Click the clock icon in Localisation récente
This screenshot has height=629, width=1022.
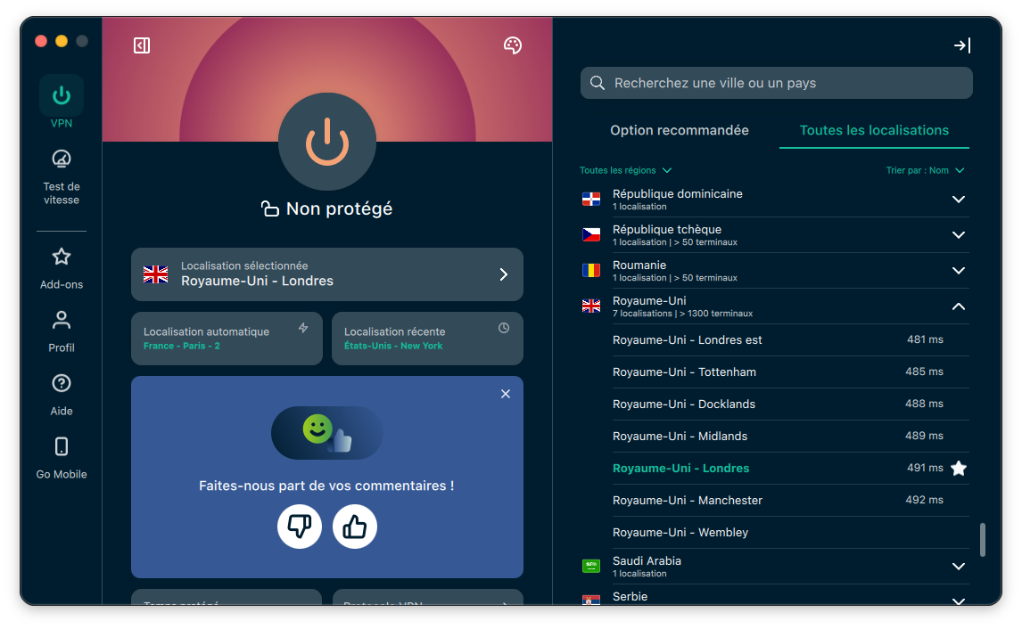(x=504, y=328)
